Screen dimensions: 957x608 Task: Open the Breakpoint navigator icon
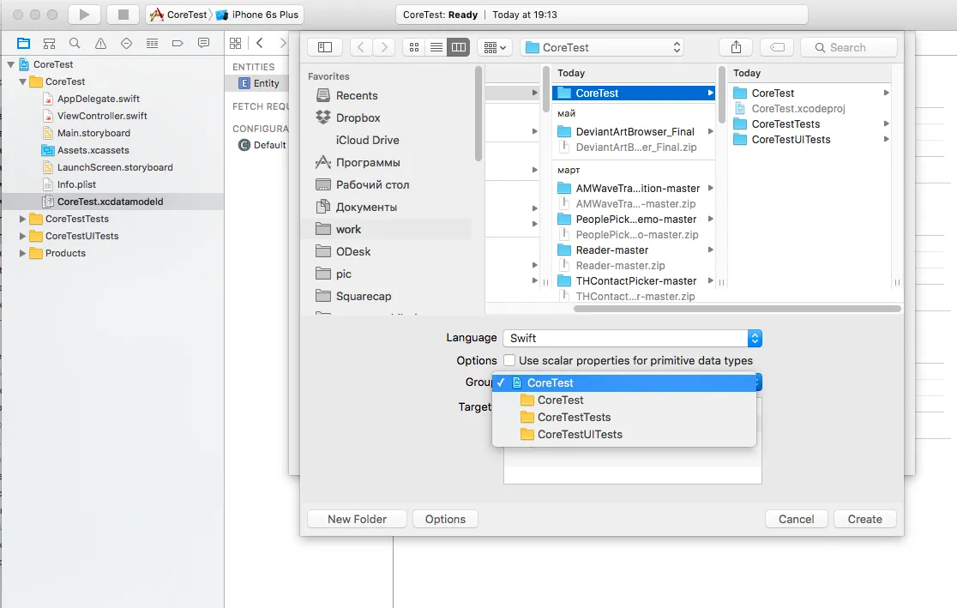(x=178, y=44)
